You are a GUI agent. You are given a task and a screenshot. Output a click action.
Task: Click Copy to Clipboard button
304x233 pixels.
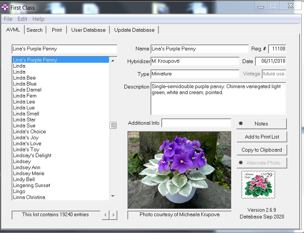tap(262, 150)
